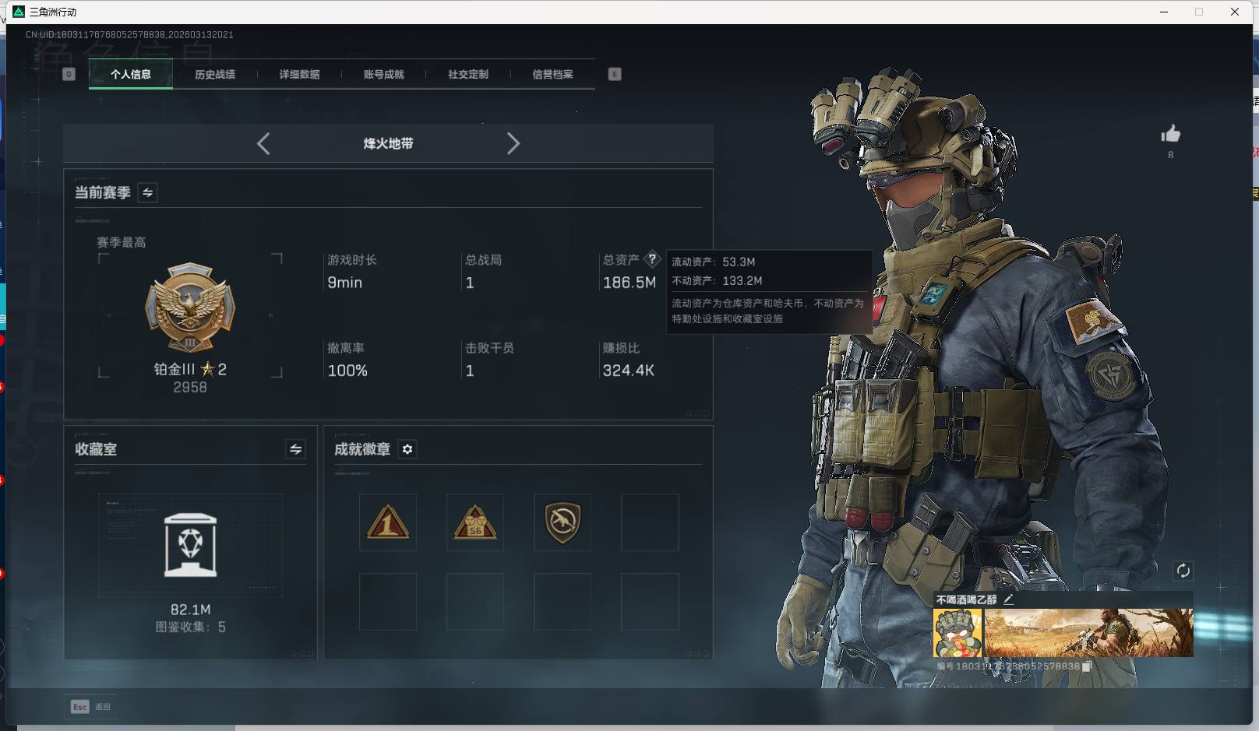Image resolution: width=1259 pixels, height=731 pixels.
Task: Open the 信誉档案 tab
Action: coord(552,74)
